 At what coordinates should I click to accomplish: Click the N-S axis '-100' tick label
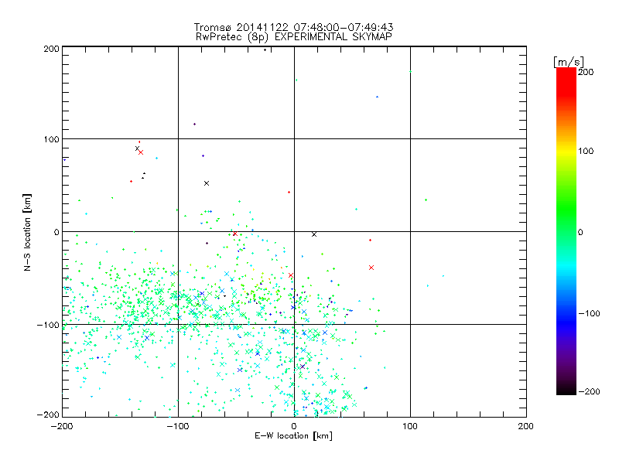pyautogui.click(x=48, y=325)
